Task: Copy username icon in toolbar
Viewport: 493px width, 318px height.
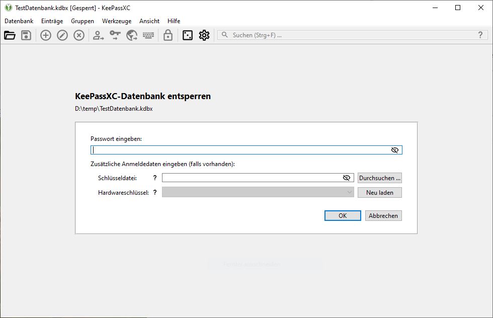Action: 99,35
